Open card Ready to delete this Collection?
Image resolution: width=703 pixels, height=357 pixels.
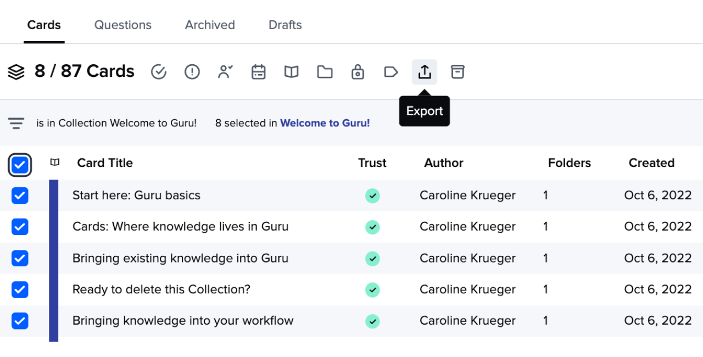coord(161,289)
